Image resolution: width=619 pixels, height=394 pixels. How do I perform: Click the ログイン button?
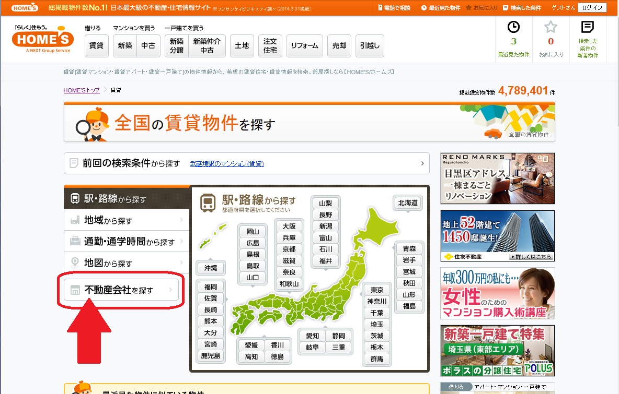pos(592,8)
